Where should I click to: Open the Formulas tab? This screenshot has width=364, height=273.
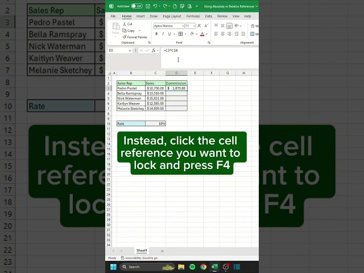193,16
